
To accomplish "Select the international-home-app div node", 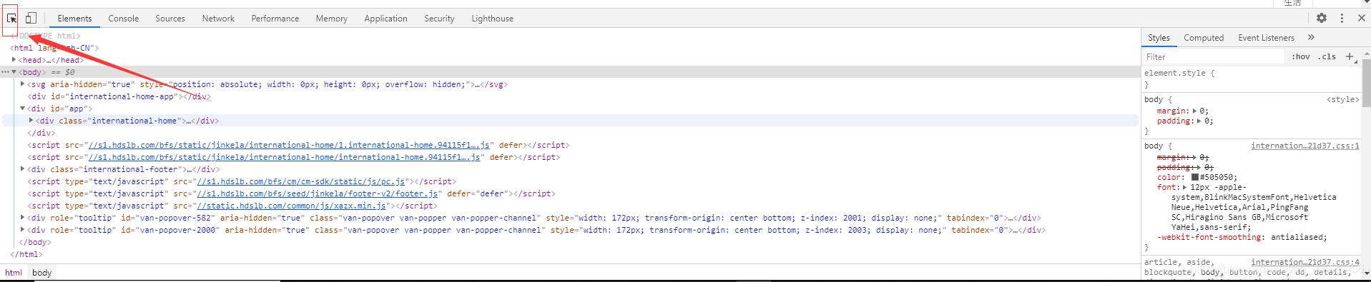I will [119, 96].
